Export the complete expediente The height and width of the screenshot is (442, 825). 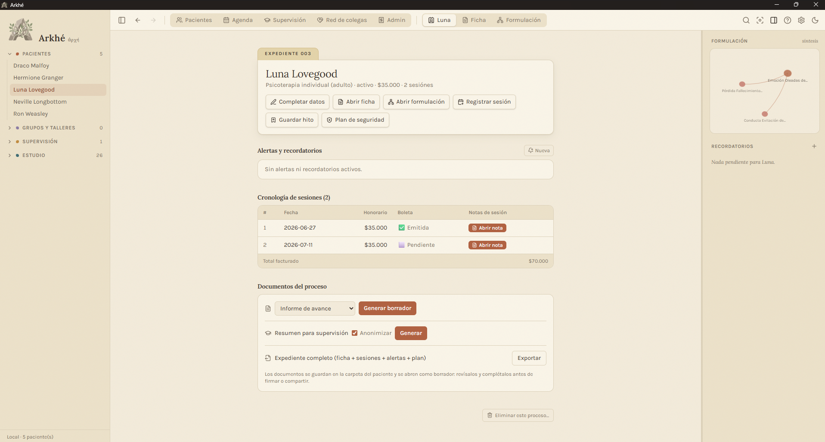tap(529, 358)
